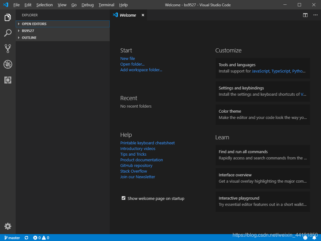Open Product documentation link

click(141, 160)
